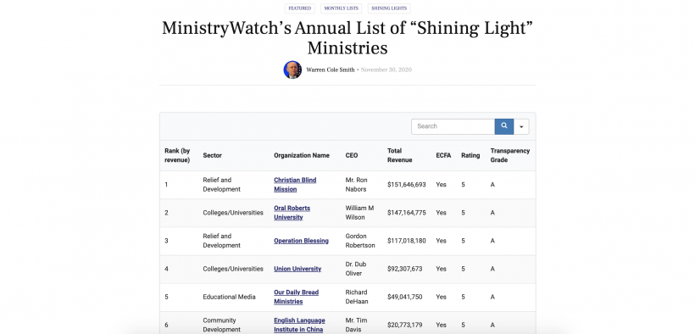The image size is (695, 334).
Task: Sort by the ECFA column header
Action: point(443,155)
